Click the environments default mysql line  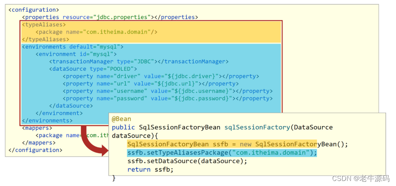[x=73, y=47]
